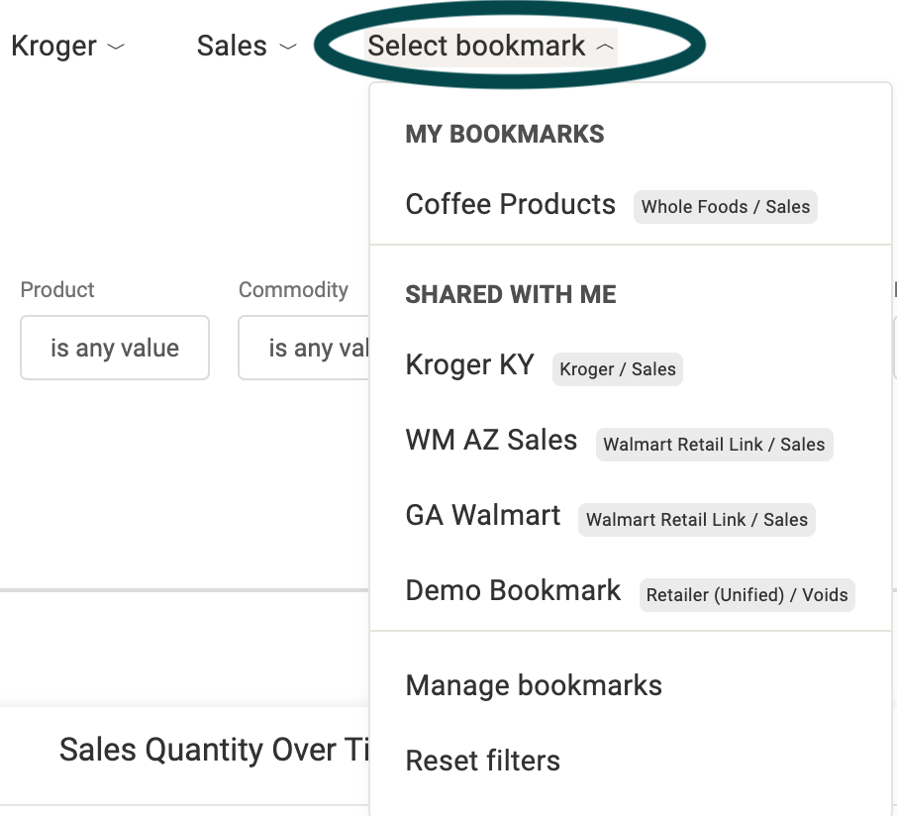Image resolution: width=897 pixels, height=816 pixels.
Task: Click Reset filters
Action: [483, 761]
